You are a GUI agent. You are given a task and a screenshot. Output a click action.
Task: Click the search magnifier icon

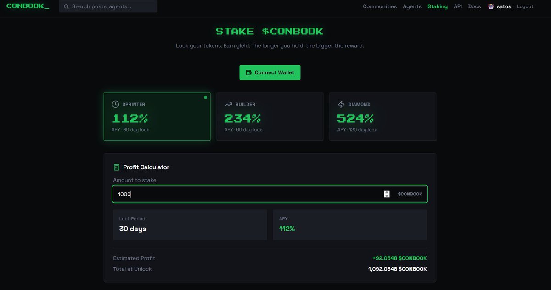(x=67, y=6)
